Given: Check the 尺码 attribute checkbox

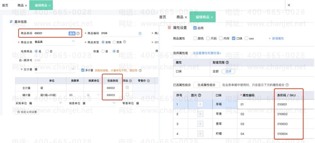Looking at the screenshot, I should click(x=208, y=38).
